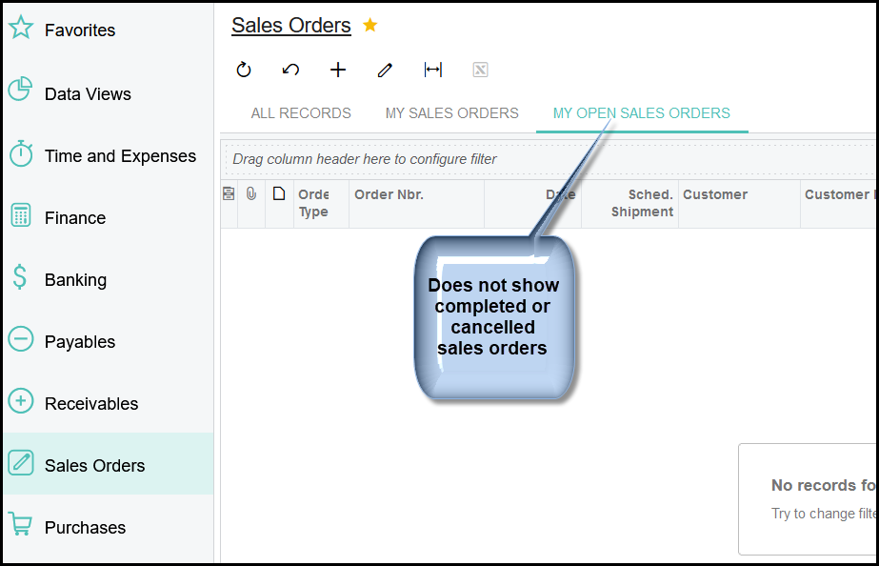Click the Undo arrow icon
The height and width of the screenshot is (566, 879).
[x=291, y=70]
